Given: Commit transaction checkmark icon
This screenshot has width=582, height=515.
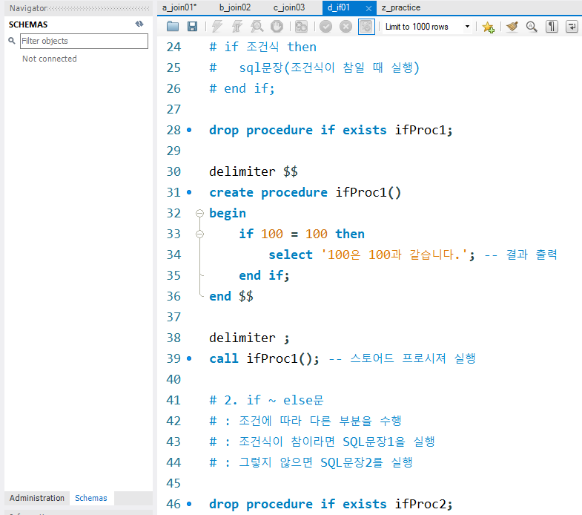Looking at the screenshot, I should point(326,27).
